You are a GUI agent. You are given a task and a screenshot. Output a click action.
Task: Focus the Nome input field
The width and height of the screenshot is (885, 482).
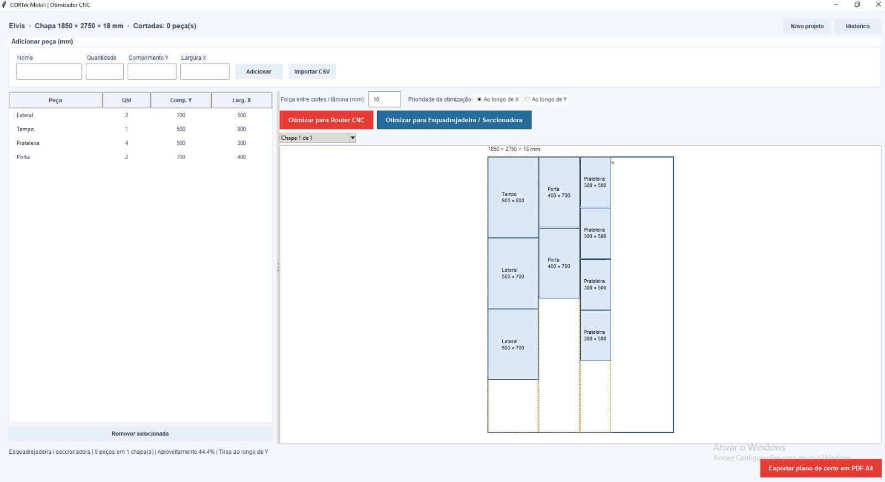[49, 71]
